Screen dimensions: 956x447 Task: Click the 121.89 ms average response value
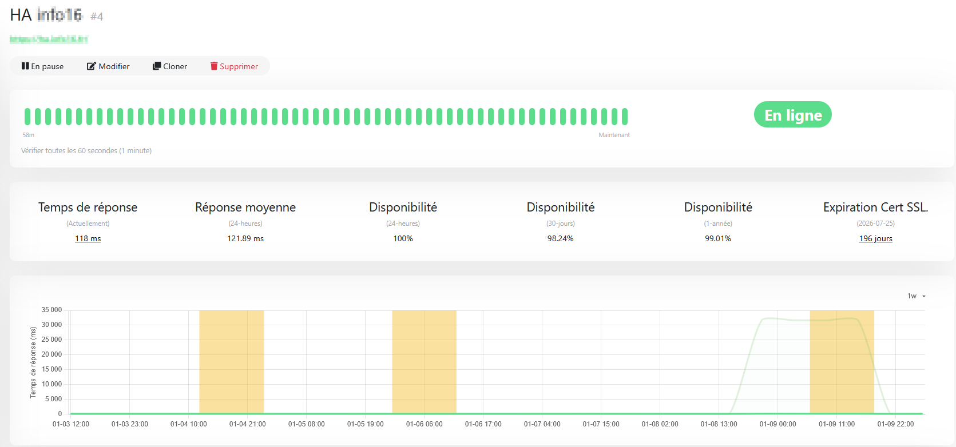pos(245,238)
